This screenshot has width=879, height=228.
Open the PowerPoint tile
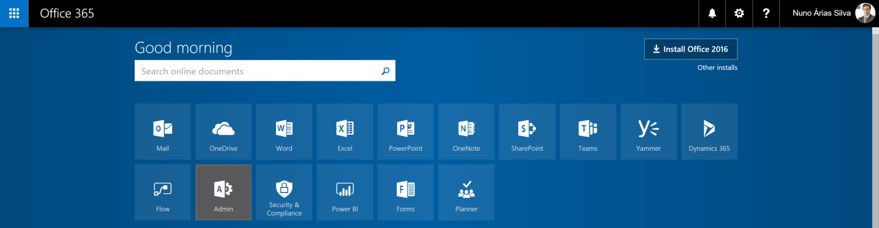click(x=406, y=132)
